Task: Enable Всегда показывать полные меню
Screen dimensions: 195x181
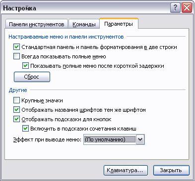Action: [16, 56]
